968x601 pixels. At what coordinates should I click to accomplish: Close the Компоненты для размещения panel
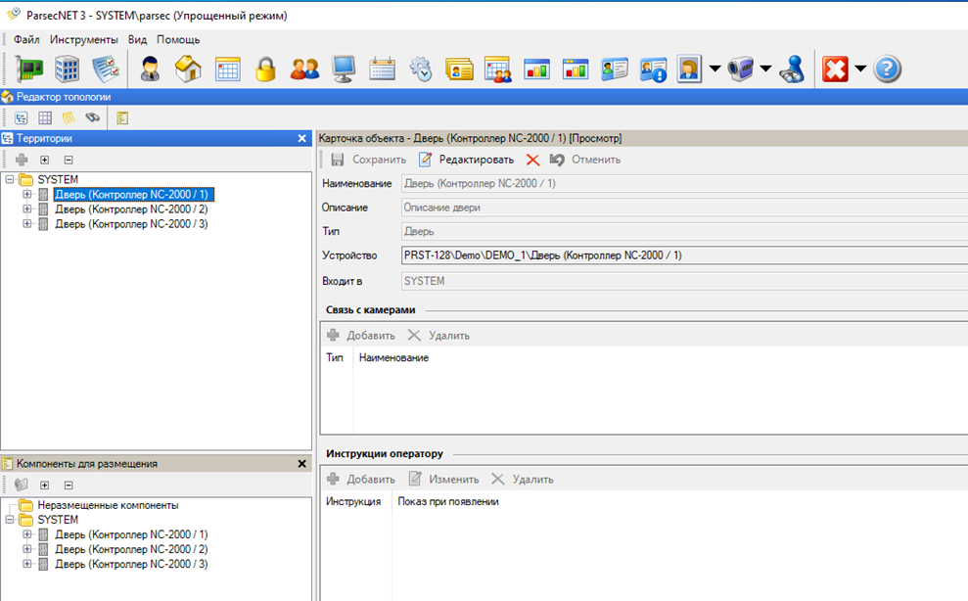pos(302,464)
